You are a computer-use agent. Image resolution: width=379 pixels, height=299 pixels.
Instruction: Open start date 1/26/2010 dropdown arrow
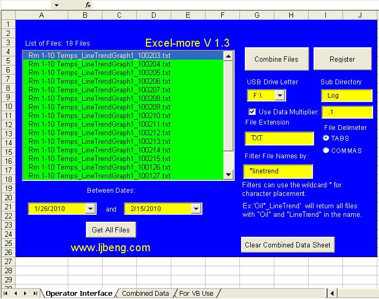point(91,208)
